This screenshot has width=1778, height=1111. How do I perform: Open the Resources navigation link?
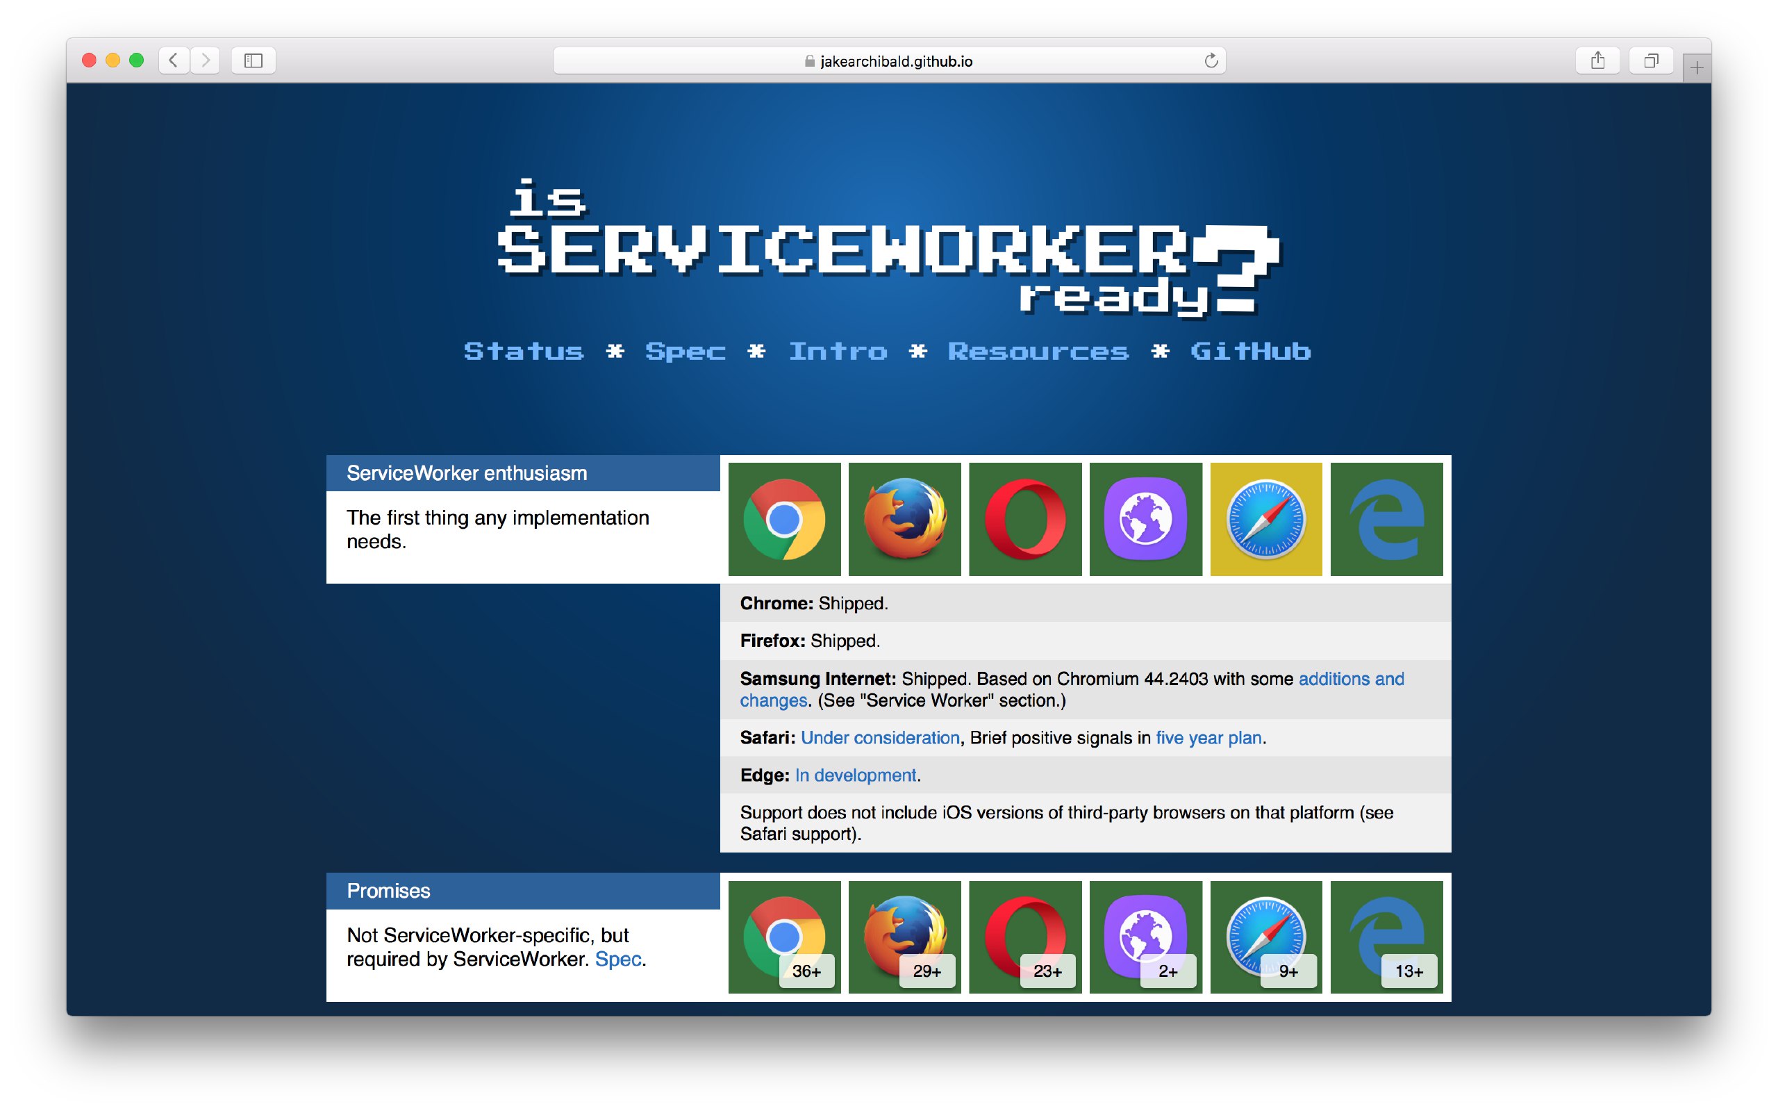pyautogui.click(x=1038, y=352)
